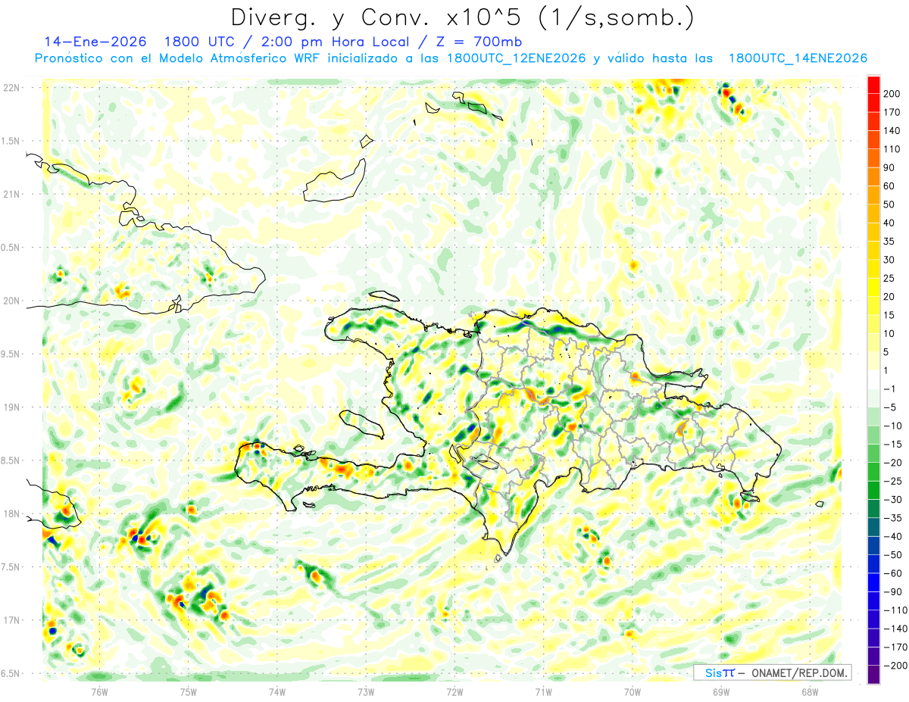Click the '20N' latitude label
The height and width of the screenshot is (702, 909).
pos(11,301)
